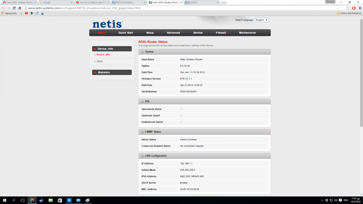
Task: Open the Quick Start menu
Action: click(x=126, y=33)
